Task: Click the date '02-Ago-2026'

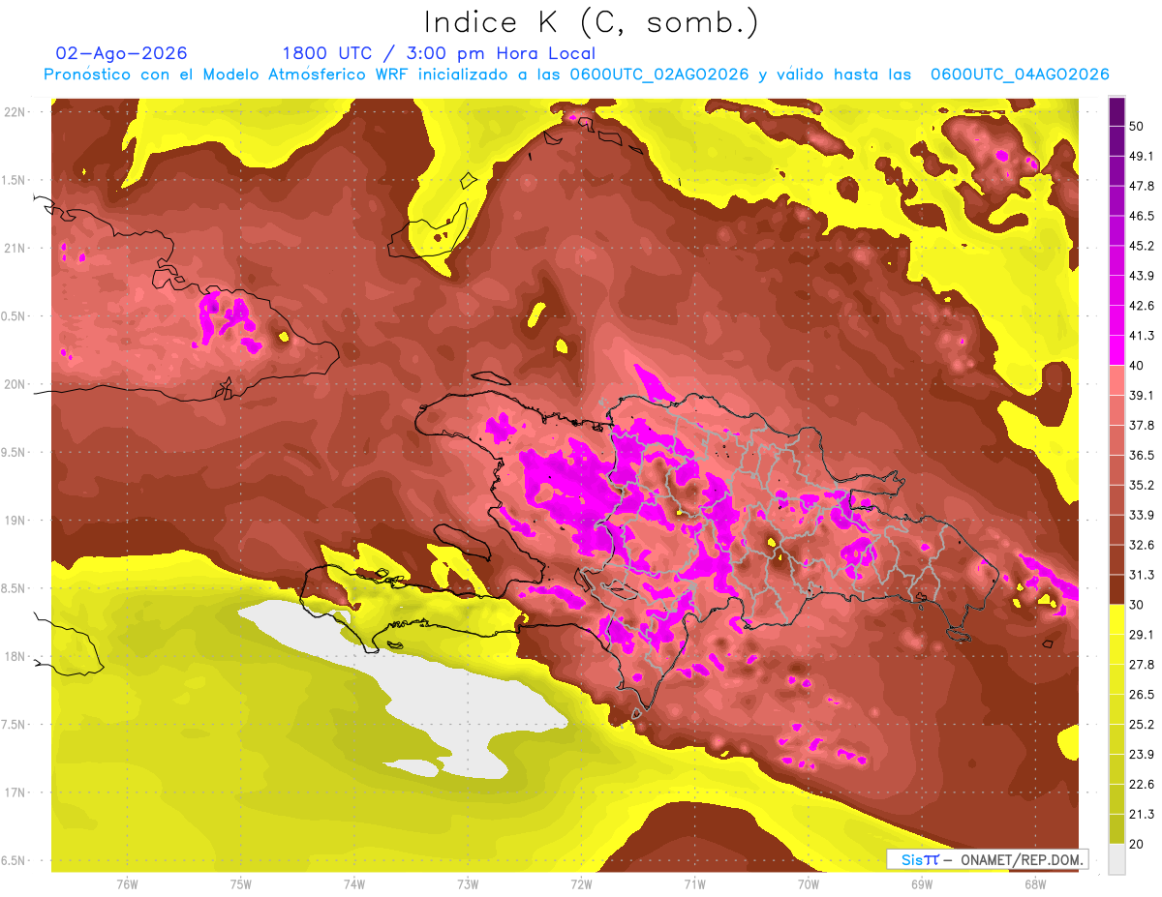Action: point(122,53)
